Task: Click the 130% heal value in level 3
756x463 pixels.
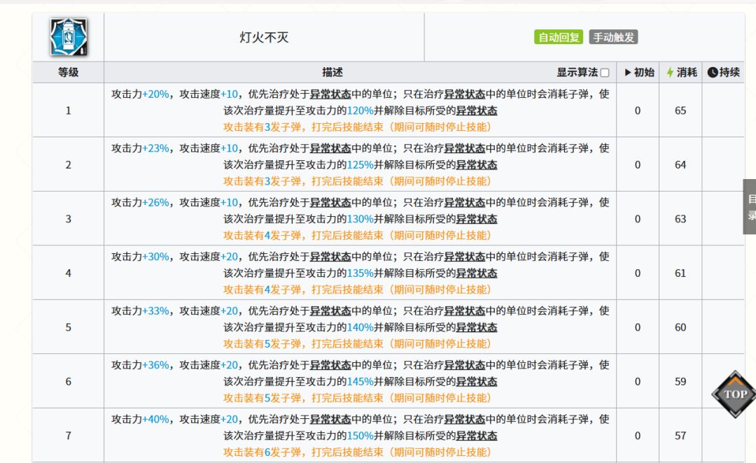Action: 360,219
